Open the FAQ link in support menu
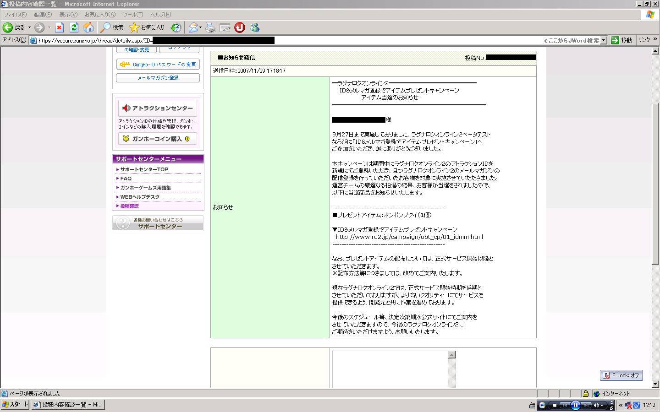Image resolution: width=660 pixels, height=412 pixels. 126,179
